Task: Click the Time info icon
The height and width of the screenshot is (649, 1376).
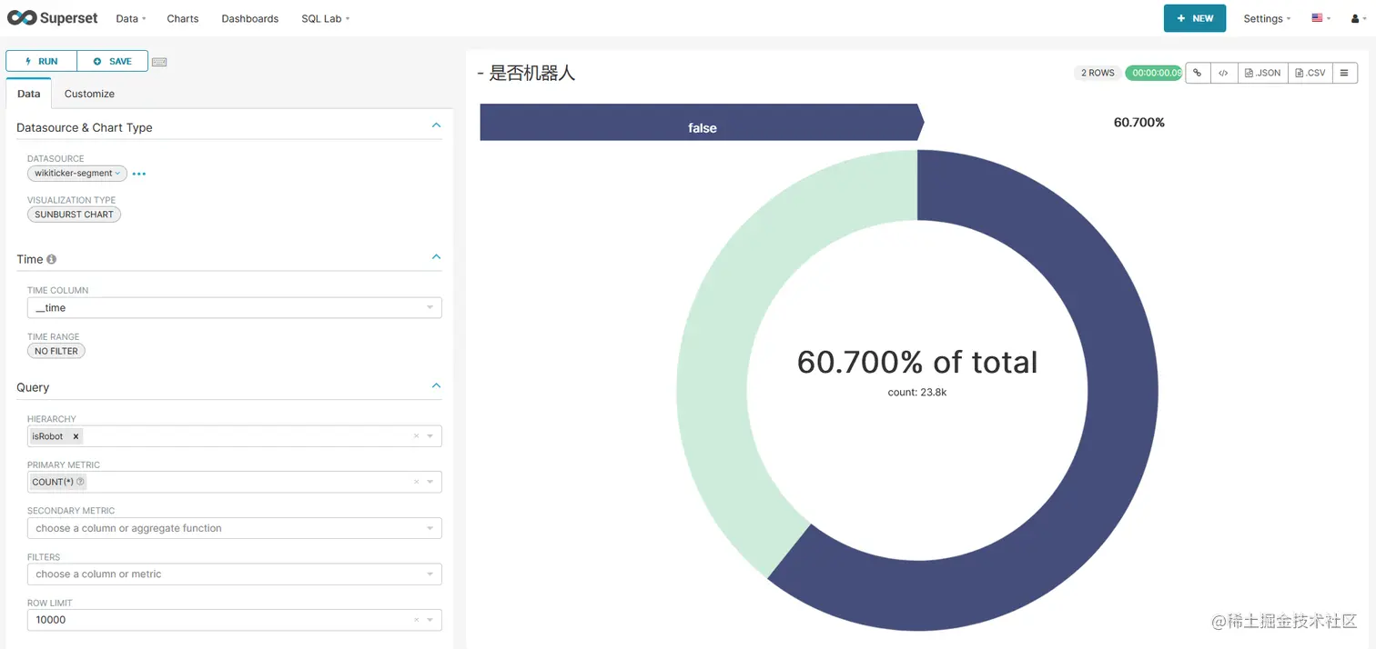Action: (x=52, y=259)
